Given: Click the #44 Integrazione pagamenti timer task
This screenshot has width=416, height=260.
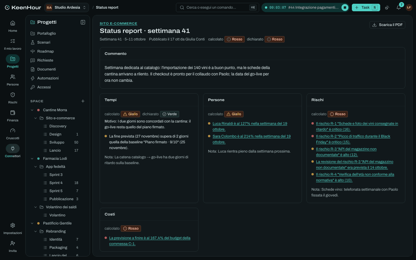Looking at the screenshot, I should pyautogui.click(x=313, y=8).
